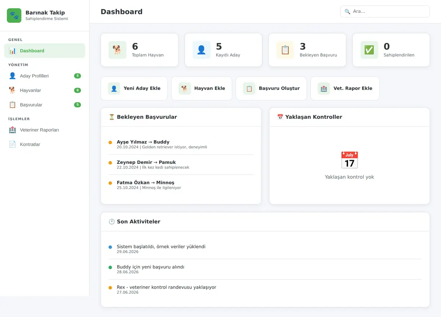
Task: Click the Bekleyen Başvuru label on its card
Action: 318,55
